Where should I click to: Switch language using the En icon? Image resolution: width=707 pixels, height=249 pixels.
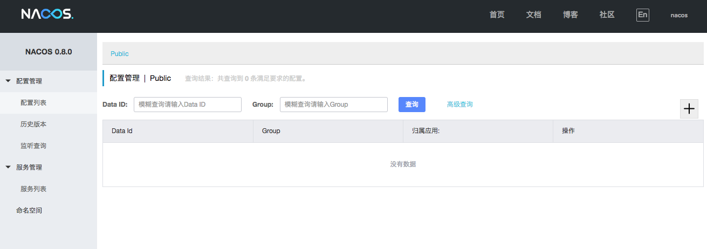point(642,15)
